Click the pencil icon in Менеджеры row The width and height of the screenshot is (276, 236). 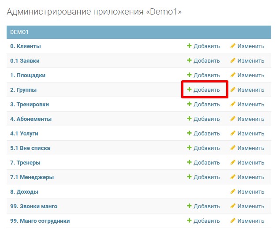[x=233, y=177]
